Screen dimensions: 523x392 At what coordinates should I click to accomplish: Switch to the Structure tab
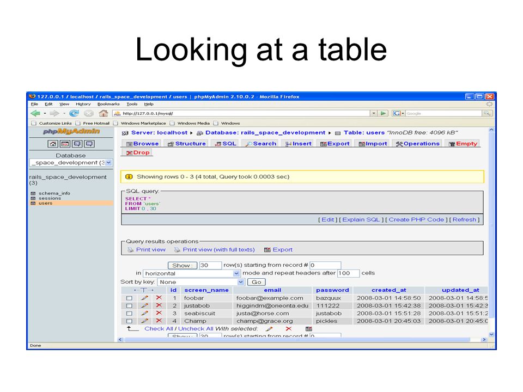187,144
